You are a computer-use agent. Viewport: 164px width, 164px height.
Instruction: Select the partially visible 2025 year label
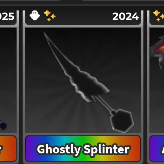[7, 16]
